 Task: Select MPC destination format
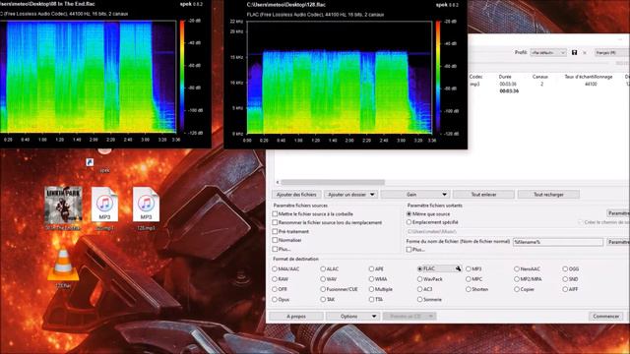[469, 279]
